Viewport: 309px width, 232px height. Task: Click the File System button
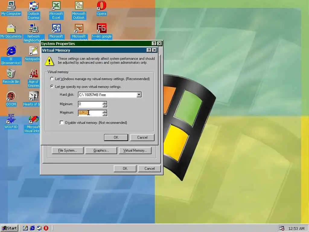68,150
